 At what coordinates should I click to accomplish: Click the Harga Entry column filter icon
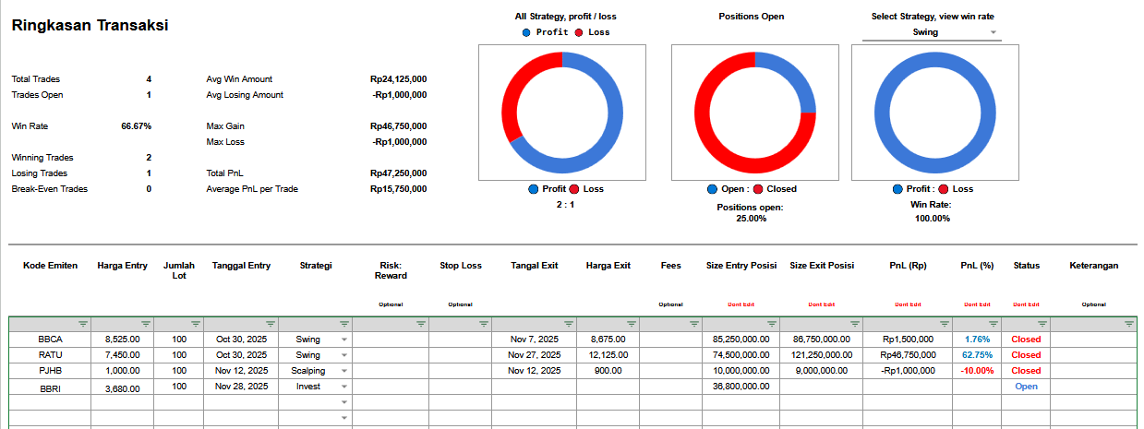click(146, 324)
